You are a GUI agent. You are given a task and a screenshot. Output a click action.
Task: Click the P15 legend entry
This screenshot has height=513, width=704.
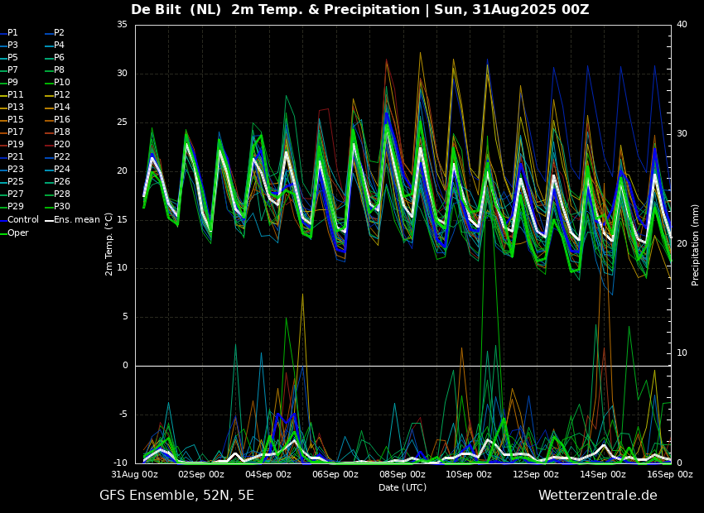(x=15, y=119)
